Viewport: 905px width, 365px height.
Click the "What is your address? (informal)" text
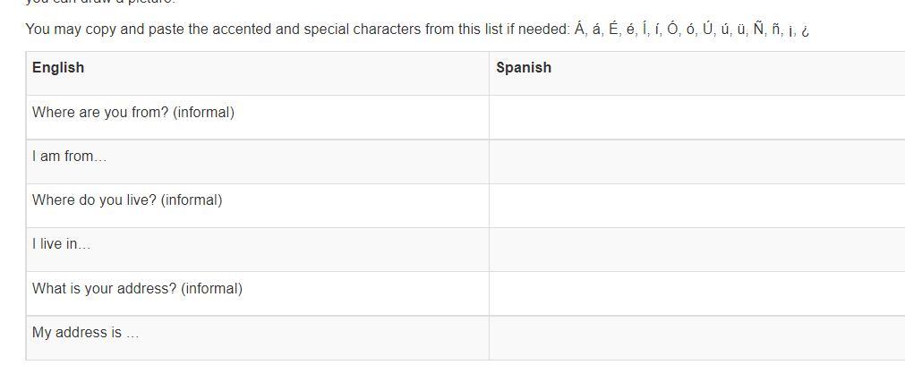click(x=137, y=289)
